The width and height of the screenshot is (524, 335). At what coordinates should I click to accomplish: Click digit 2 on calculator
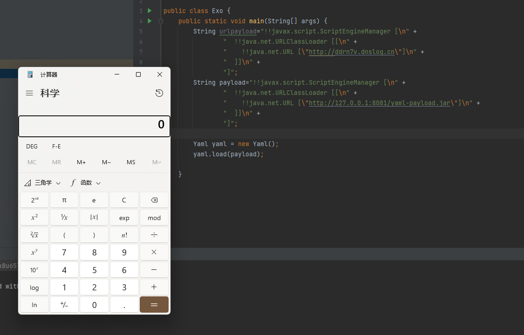94,287
